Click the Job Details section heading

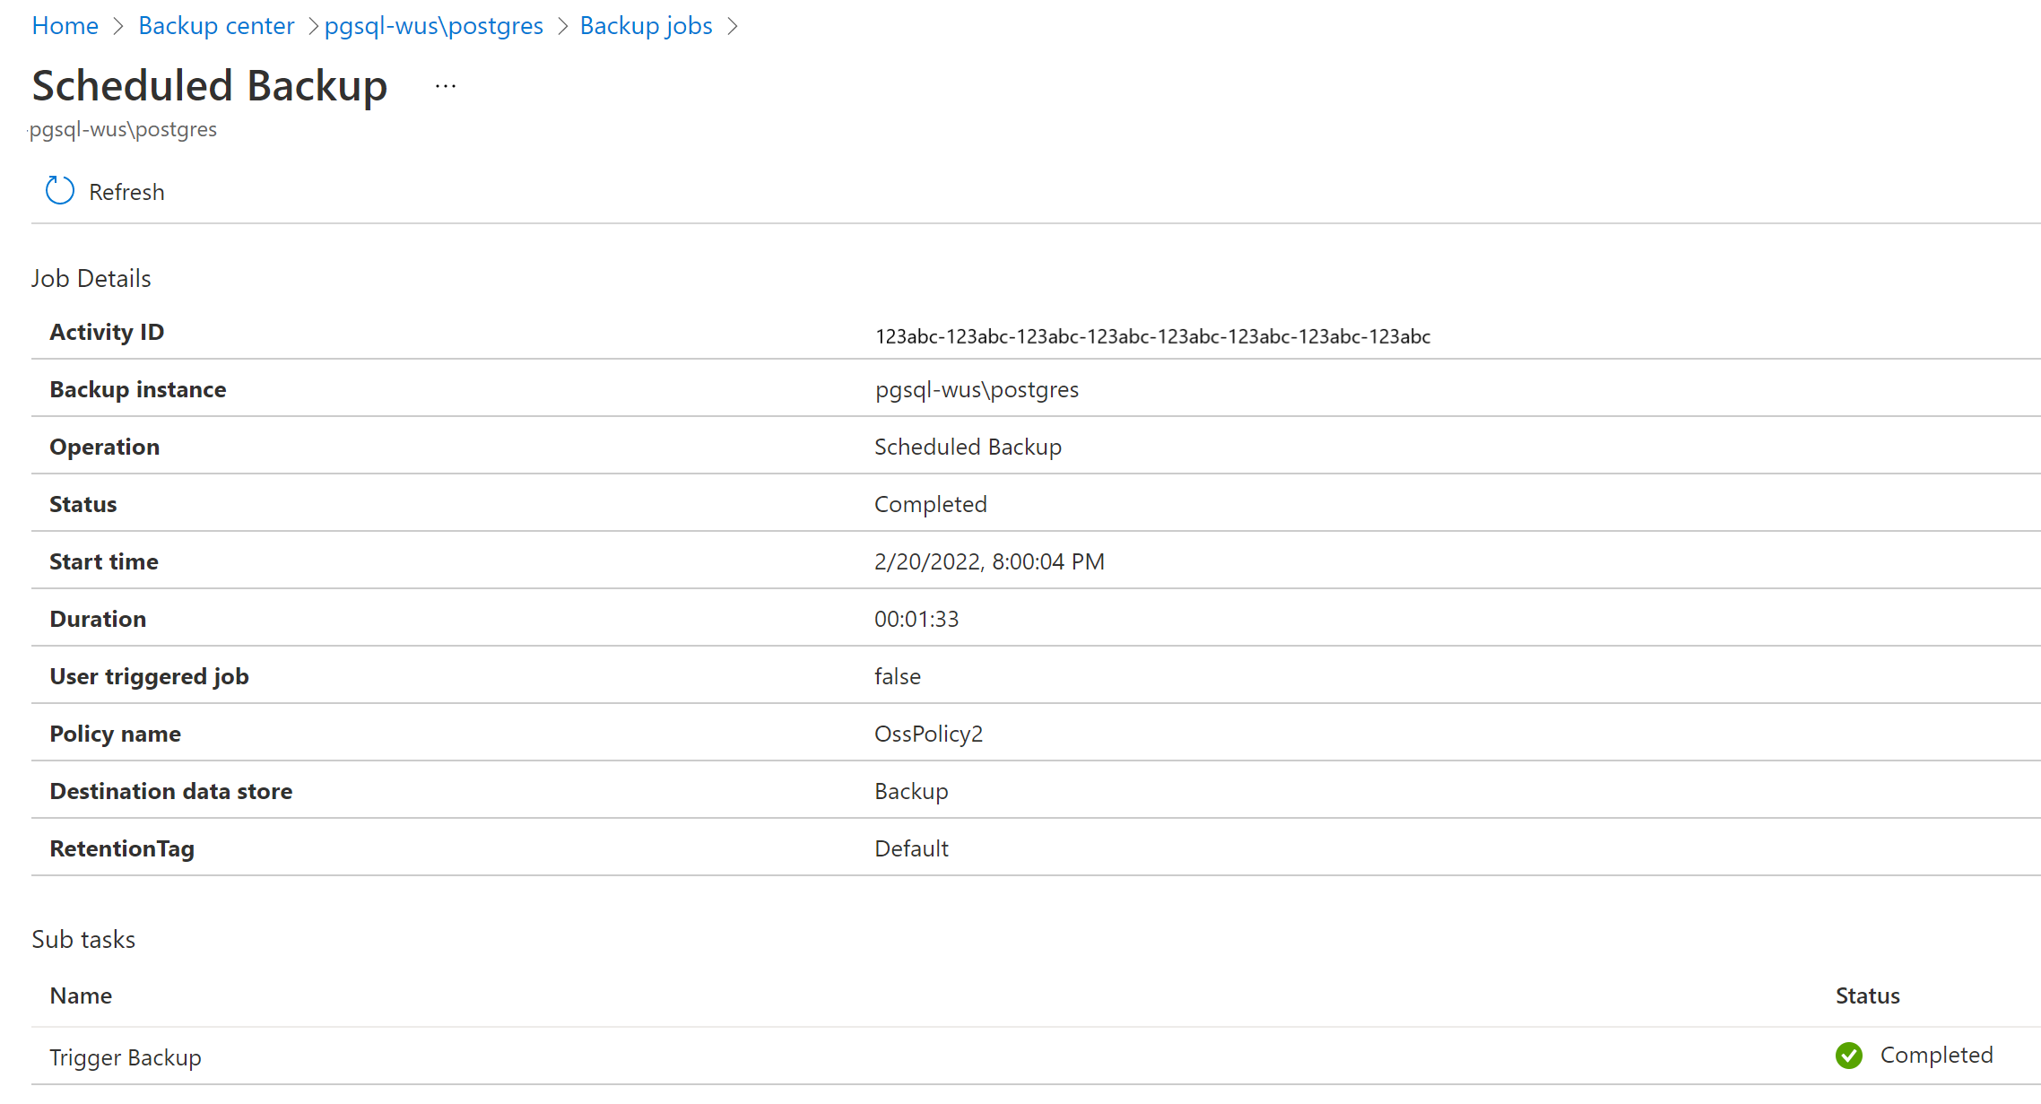tap(91, 278)
